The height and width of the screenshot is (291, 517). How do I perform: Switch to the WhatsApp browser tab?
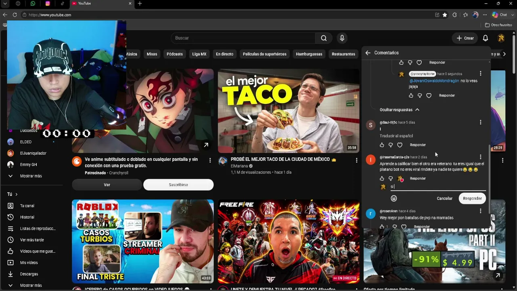pyautogui.click(x=33, y=4)
